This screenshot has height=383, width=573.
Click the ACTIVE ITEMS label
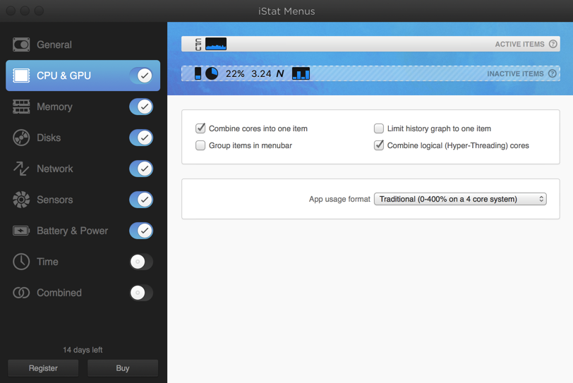coord(519,44)
